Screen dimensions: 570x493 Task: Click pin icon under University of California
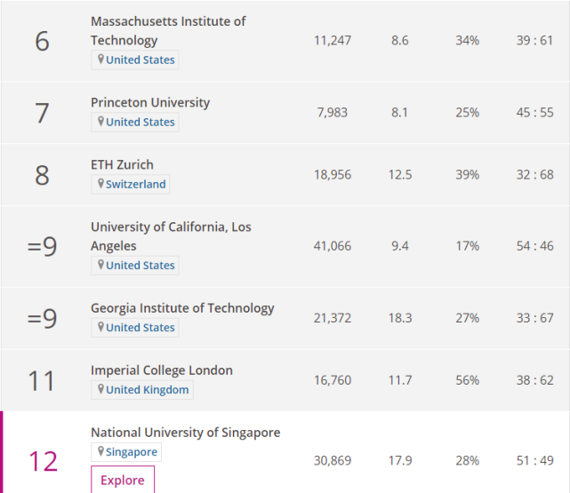(x=100, y=265)
